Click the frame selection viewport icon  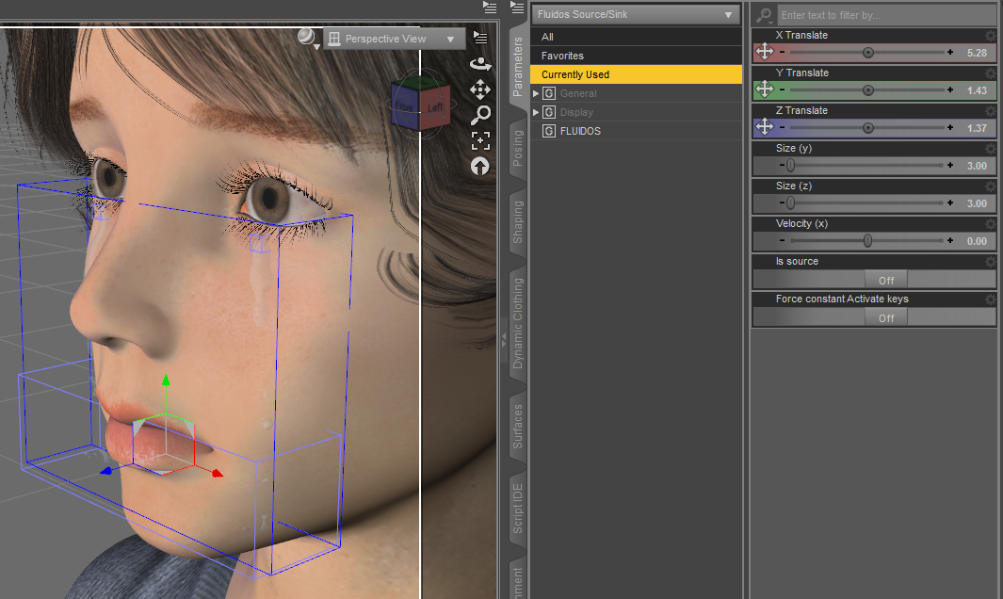(480, 140)
